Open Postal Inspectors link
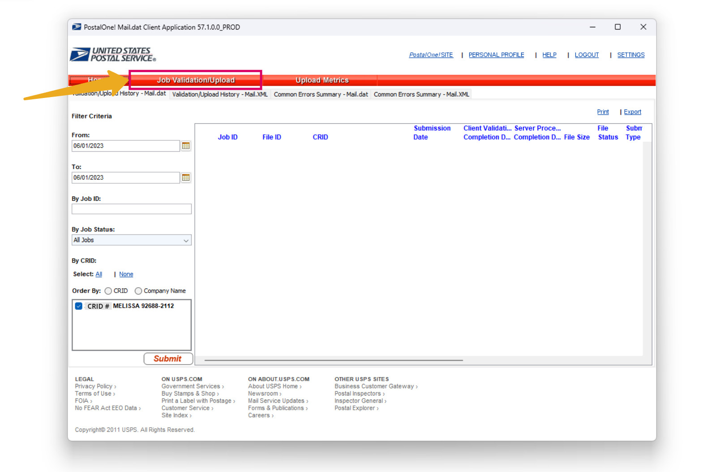 pyautogui.click(x=359, y=394)
